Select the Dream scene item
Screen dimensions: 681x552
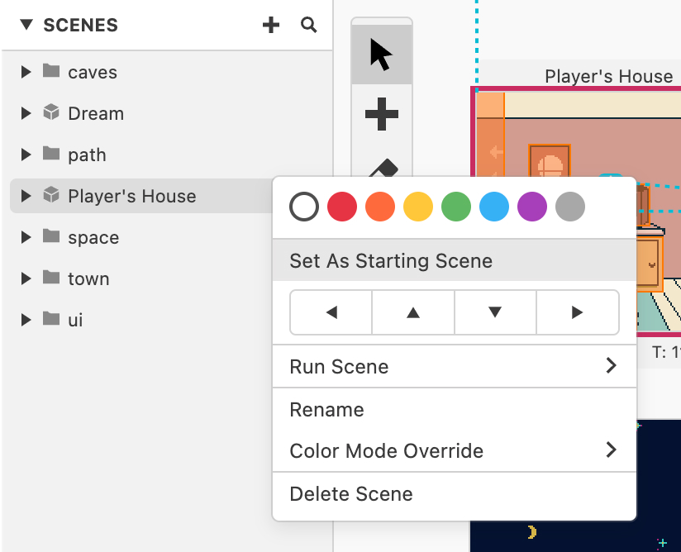pyautogui.click(x=96, y=113)
